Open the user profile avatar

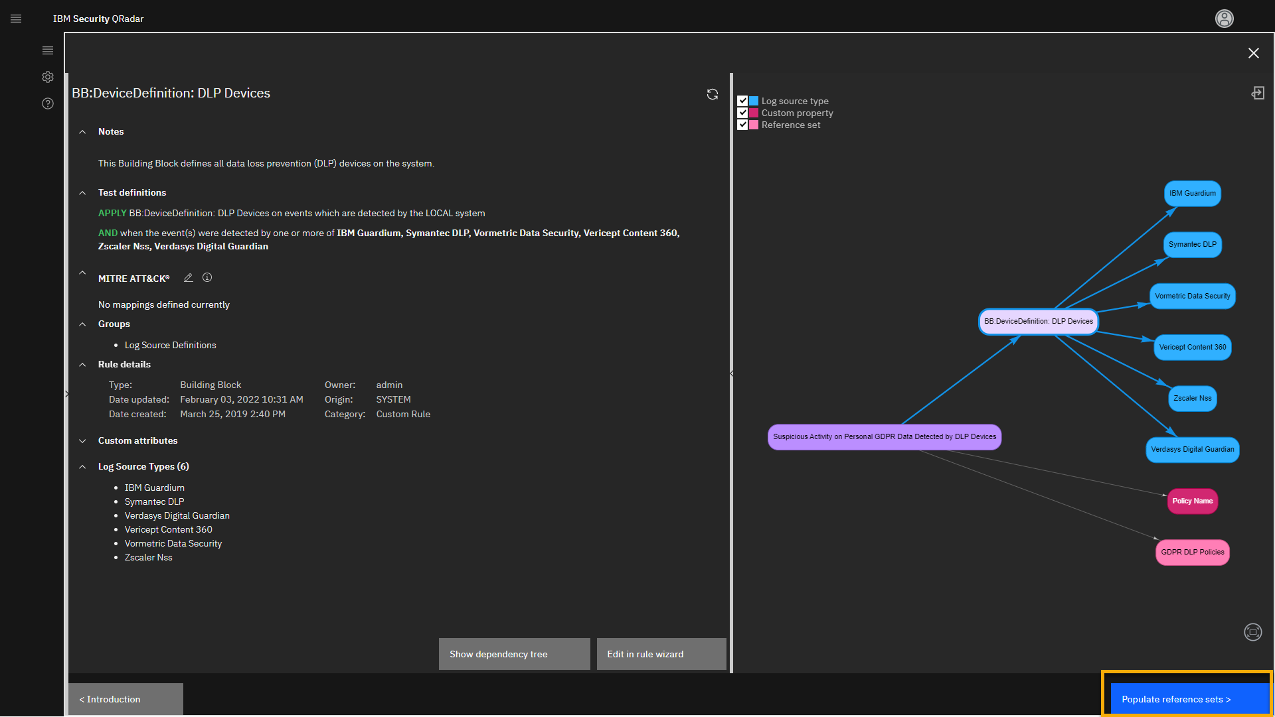(x=1224, y=19)
